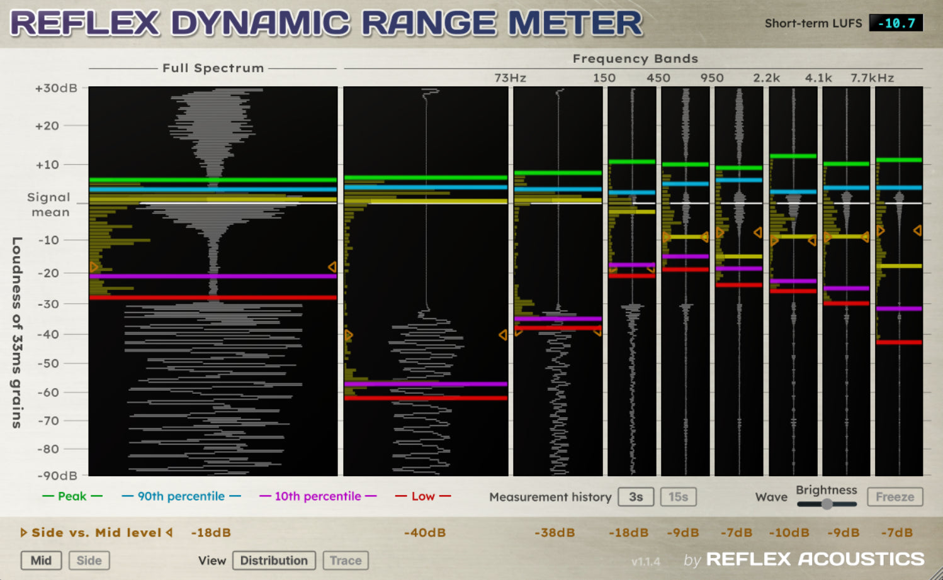Image resolution: width=943 pixels, height=580 pixels.
Task: Select the 15s measurement history
Action: [677, 496]
